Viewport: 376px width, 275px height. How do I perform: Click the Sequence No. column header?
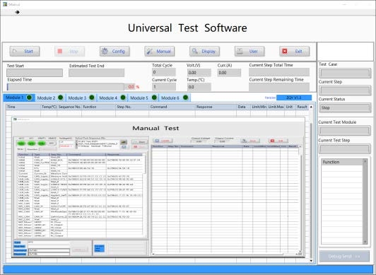(x=69, y=107)
